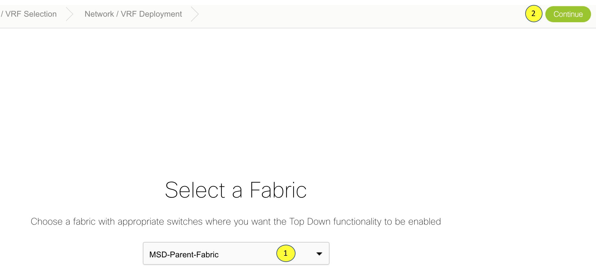Click the word Selection in breadcrumb

(x=40, y=14)
